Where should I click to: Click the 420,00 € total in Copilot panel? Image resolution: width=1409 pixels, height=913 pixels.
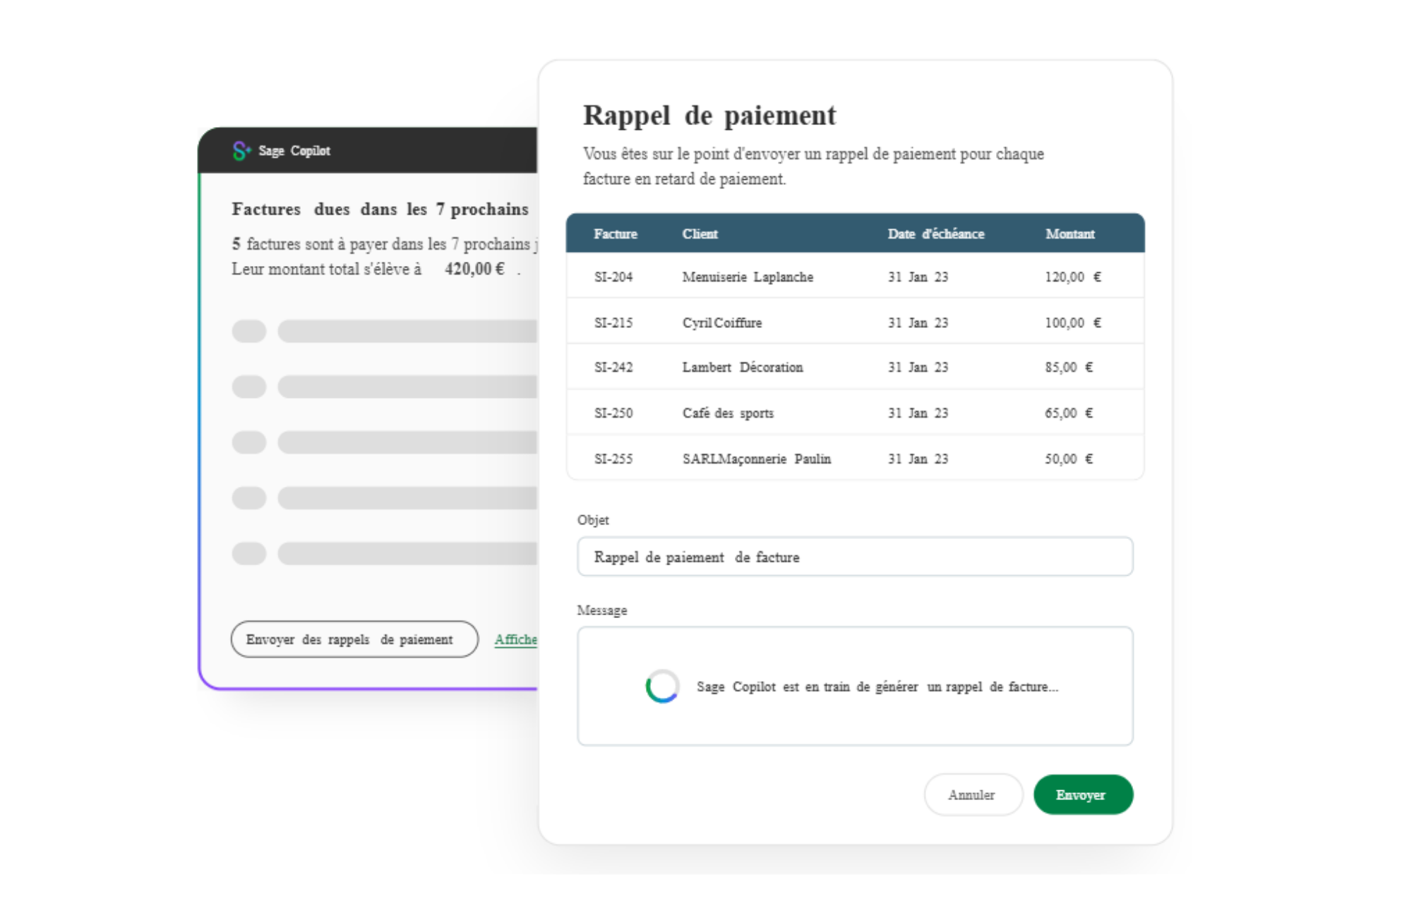click(x=474, y=269)
